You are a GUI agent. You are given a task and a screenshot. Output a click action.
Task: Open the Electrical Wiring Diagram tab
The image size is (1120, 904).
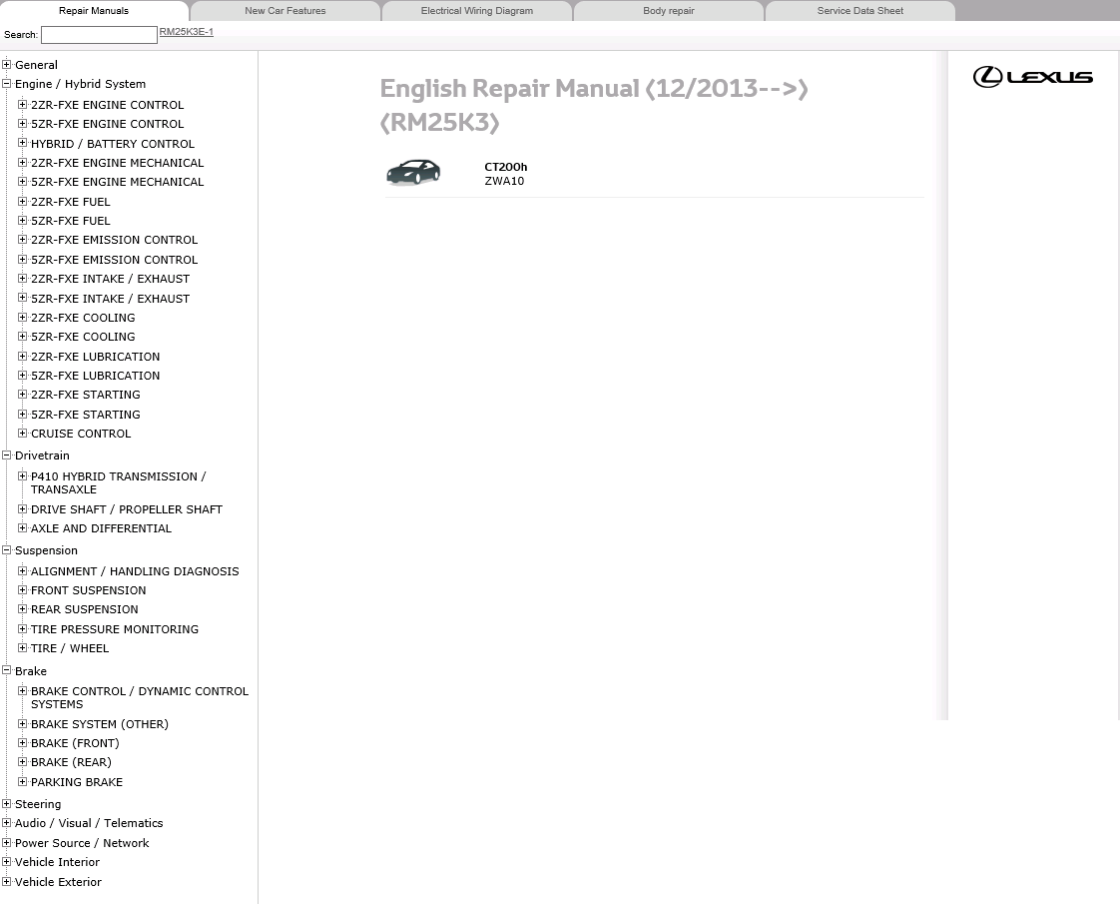477,11
